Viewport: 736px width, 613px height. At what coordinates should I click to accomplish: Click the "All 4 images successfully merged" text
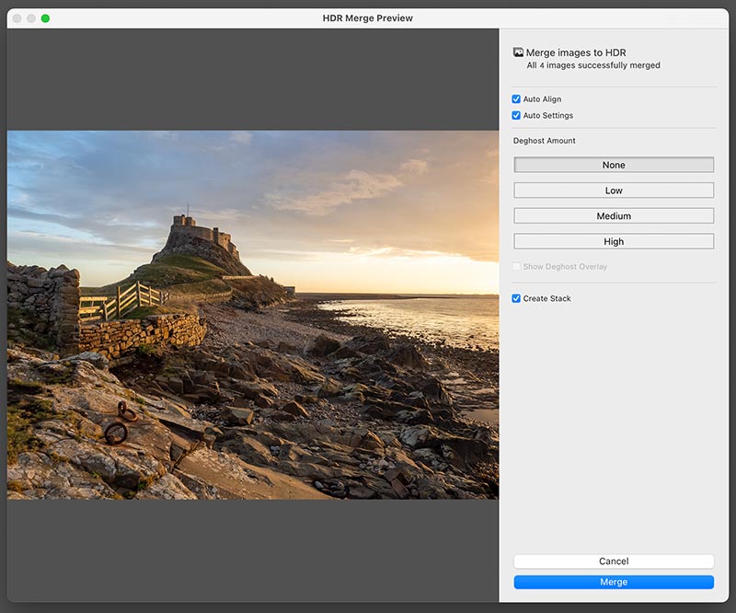(x=593, y=66)
